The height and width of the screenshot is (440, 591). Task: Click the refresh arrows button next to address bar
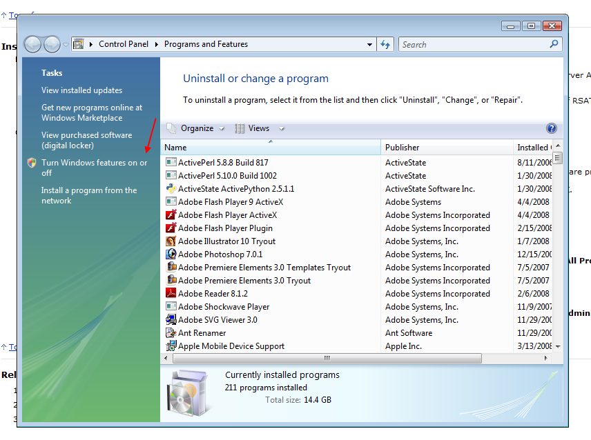click(x=385, y=44)
